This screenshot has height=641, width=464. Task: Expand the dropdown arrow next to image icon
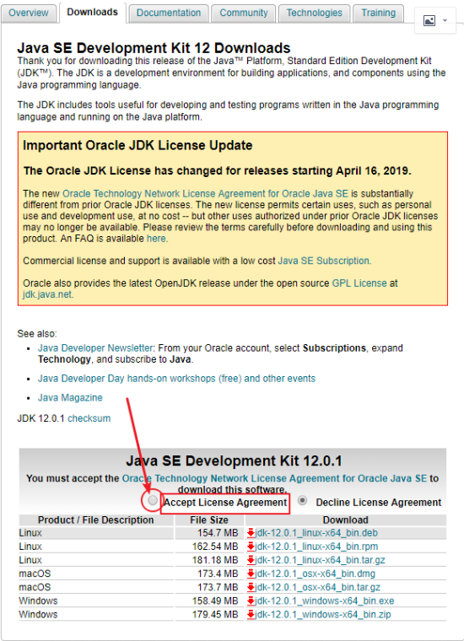(x=445, y=20)
